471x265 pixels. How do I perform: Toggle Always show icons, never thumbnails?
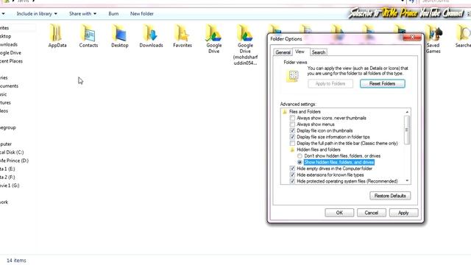tap(292, 118)
